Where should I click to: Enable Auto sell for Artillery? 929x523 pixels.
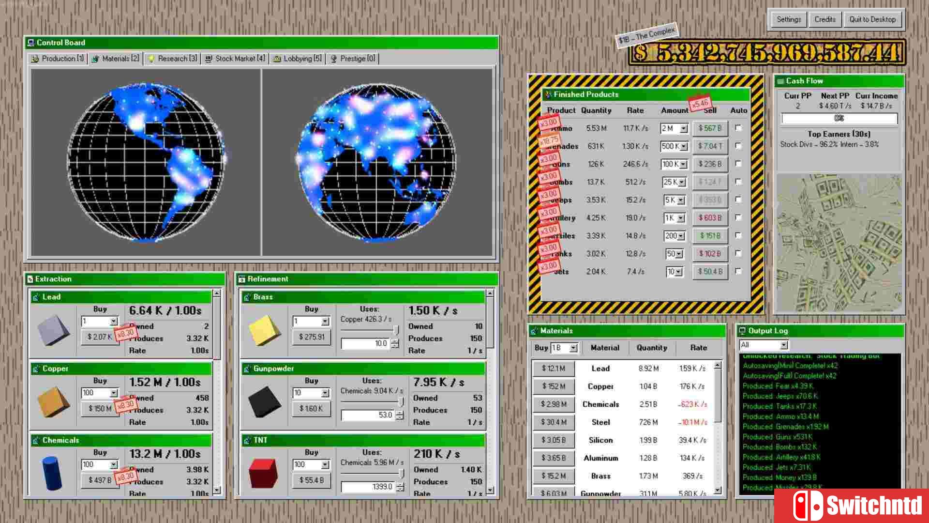coord(738,217)
